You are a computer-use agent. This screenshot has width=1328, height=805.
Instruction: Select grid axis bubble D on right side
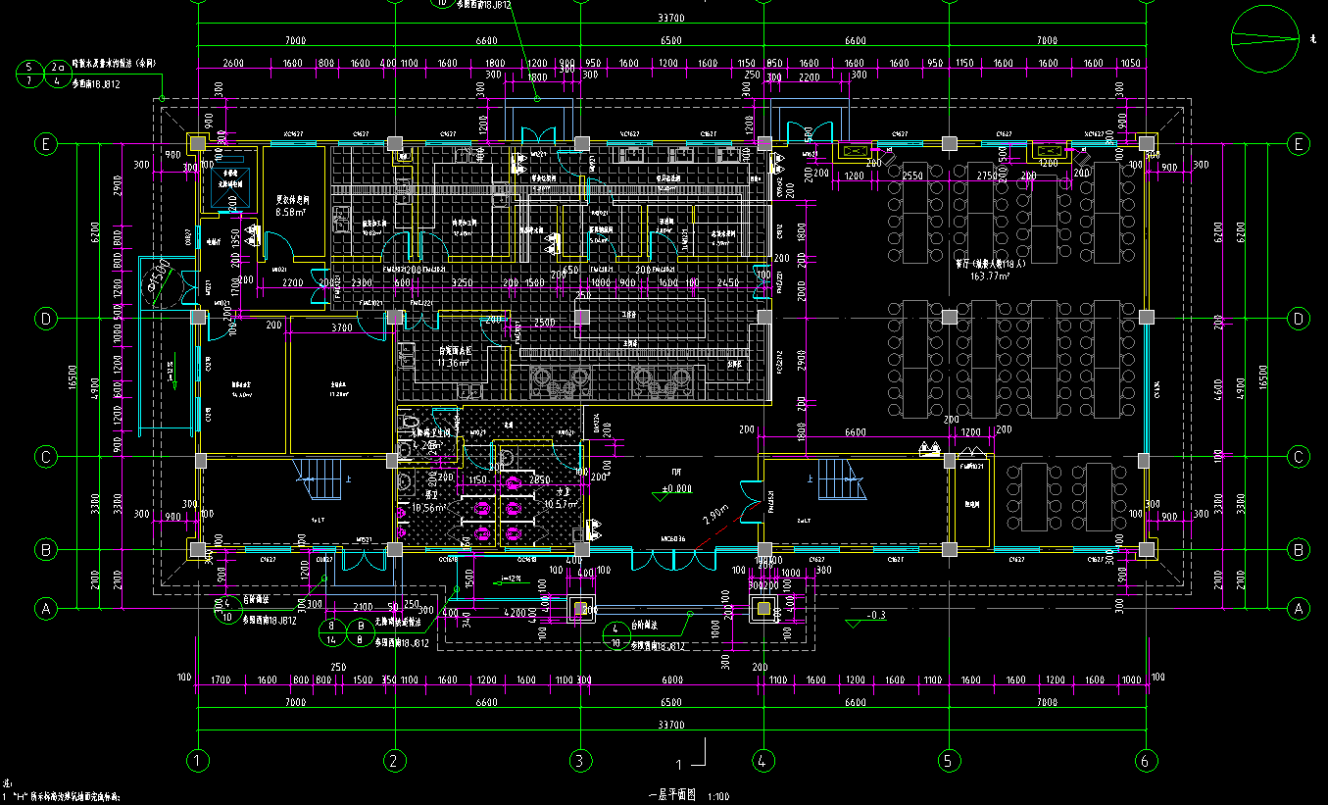[1300, 319]
